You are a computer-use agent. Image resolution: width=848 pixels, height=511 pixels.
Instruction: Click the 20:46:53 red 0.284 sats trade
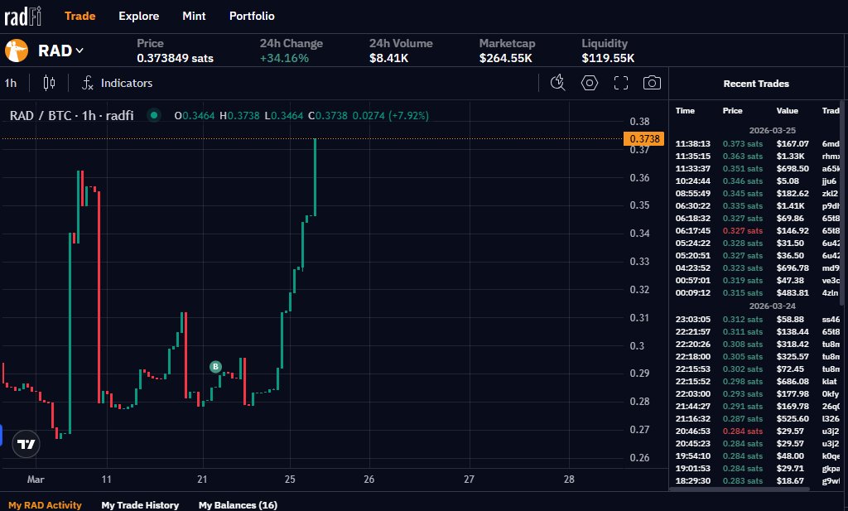[757, 431]
